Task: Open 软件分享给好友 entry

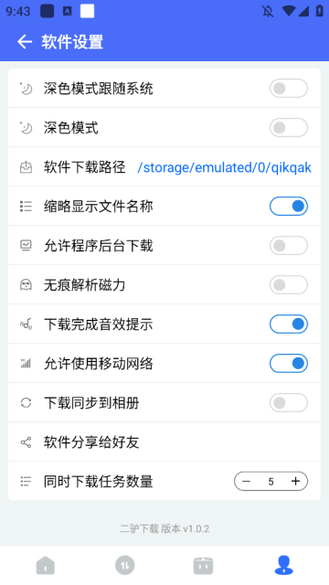Action: pos(164,442)
